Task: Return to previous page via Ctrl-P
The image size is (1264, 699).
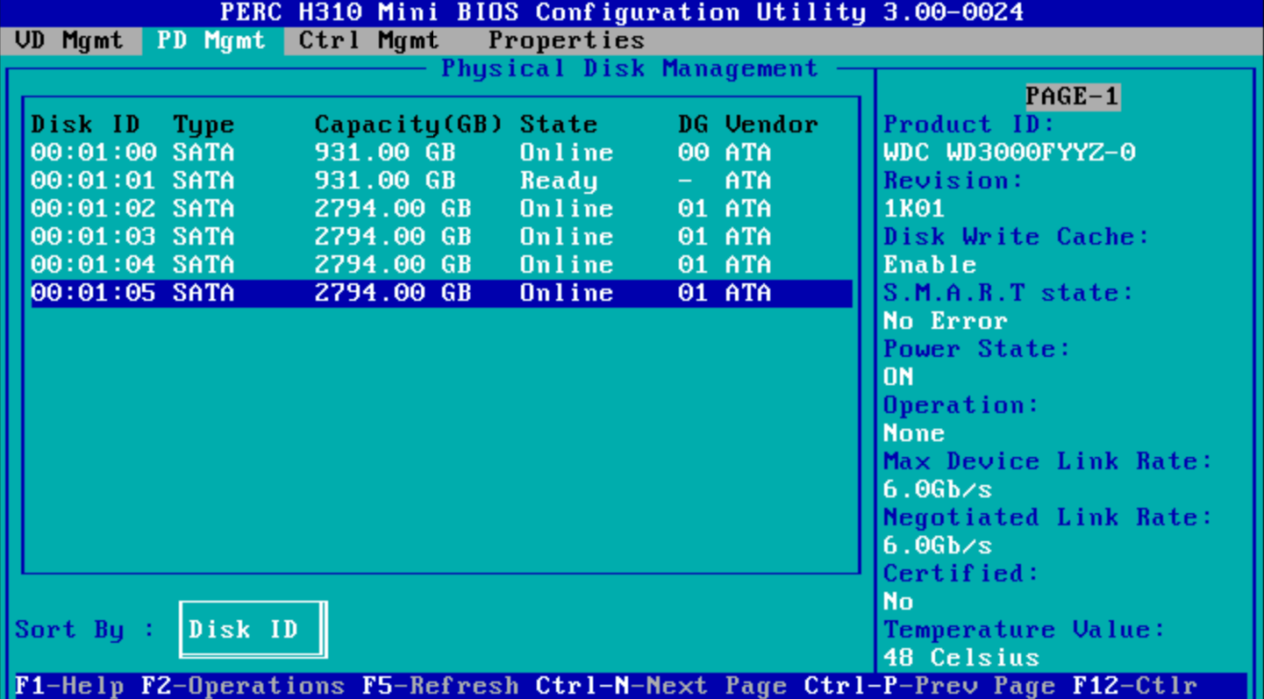Action: [x=929, y=686]
